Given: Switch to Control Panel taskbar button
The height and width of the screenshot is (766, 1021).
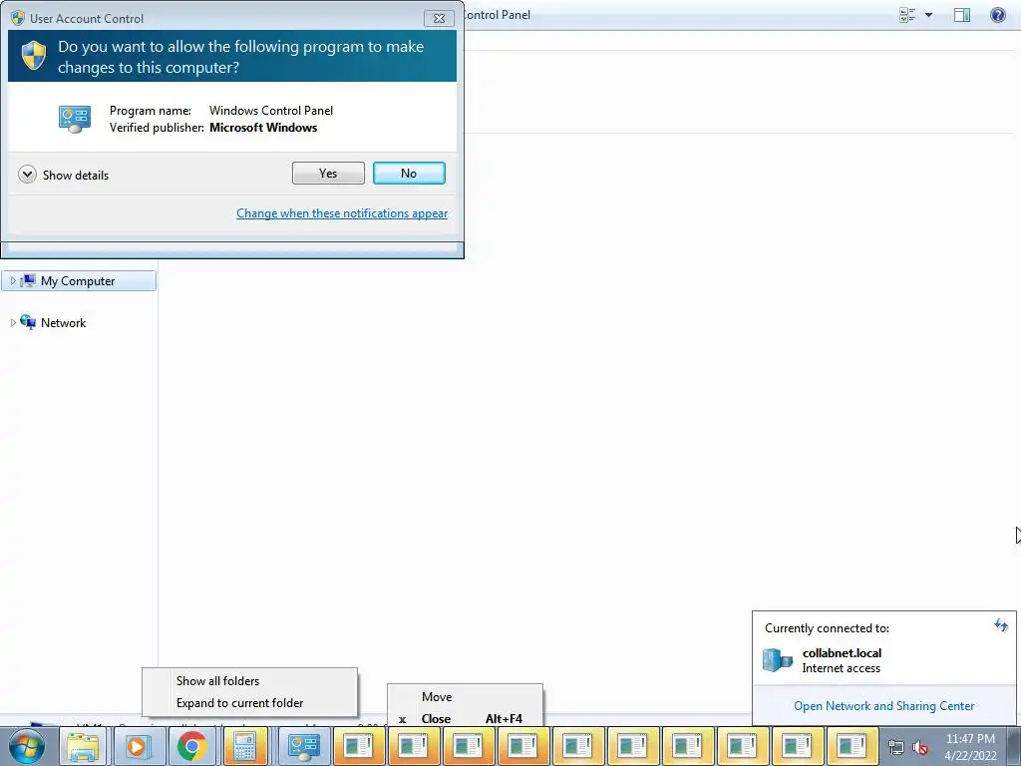Looking at the screenshot, I should click(x=303, y=746).
